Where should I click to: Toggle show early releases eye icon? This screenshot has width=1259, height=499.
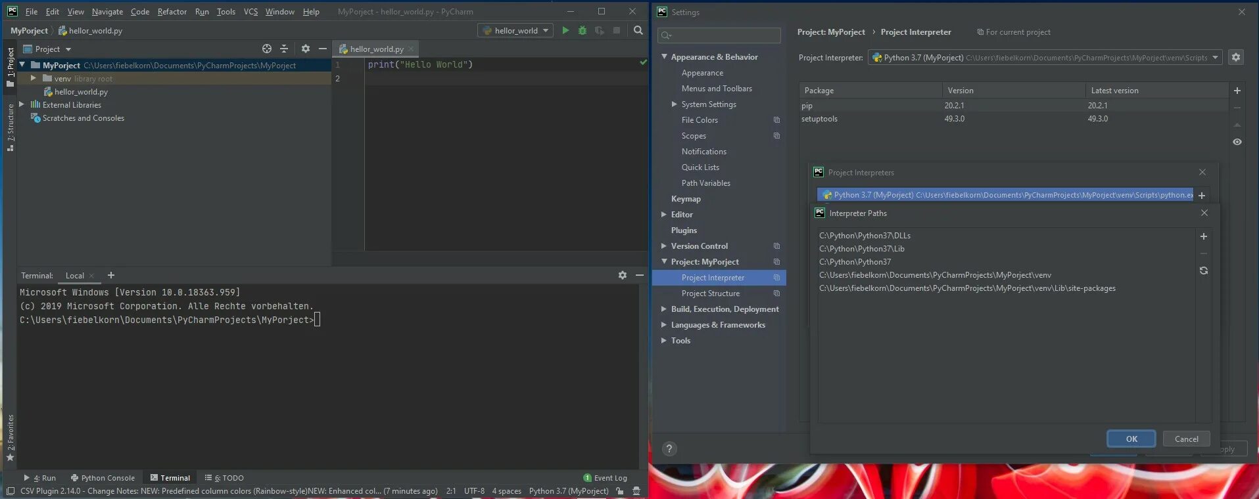(1237, 142)
